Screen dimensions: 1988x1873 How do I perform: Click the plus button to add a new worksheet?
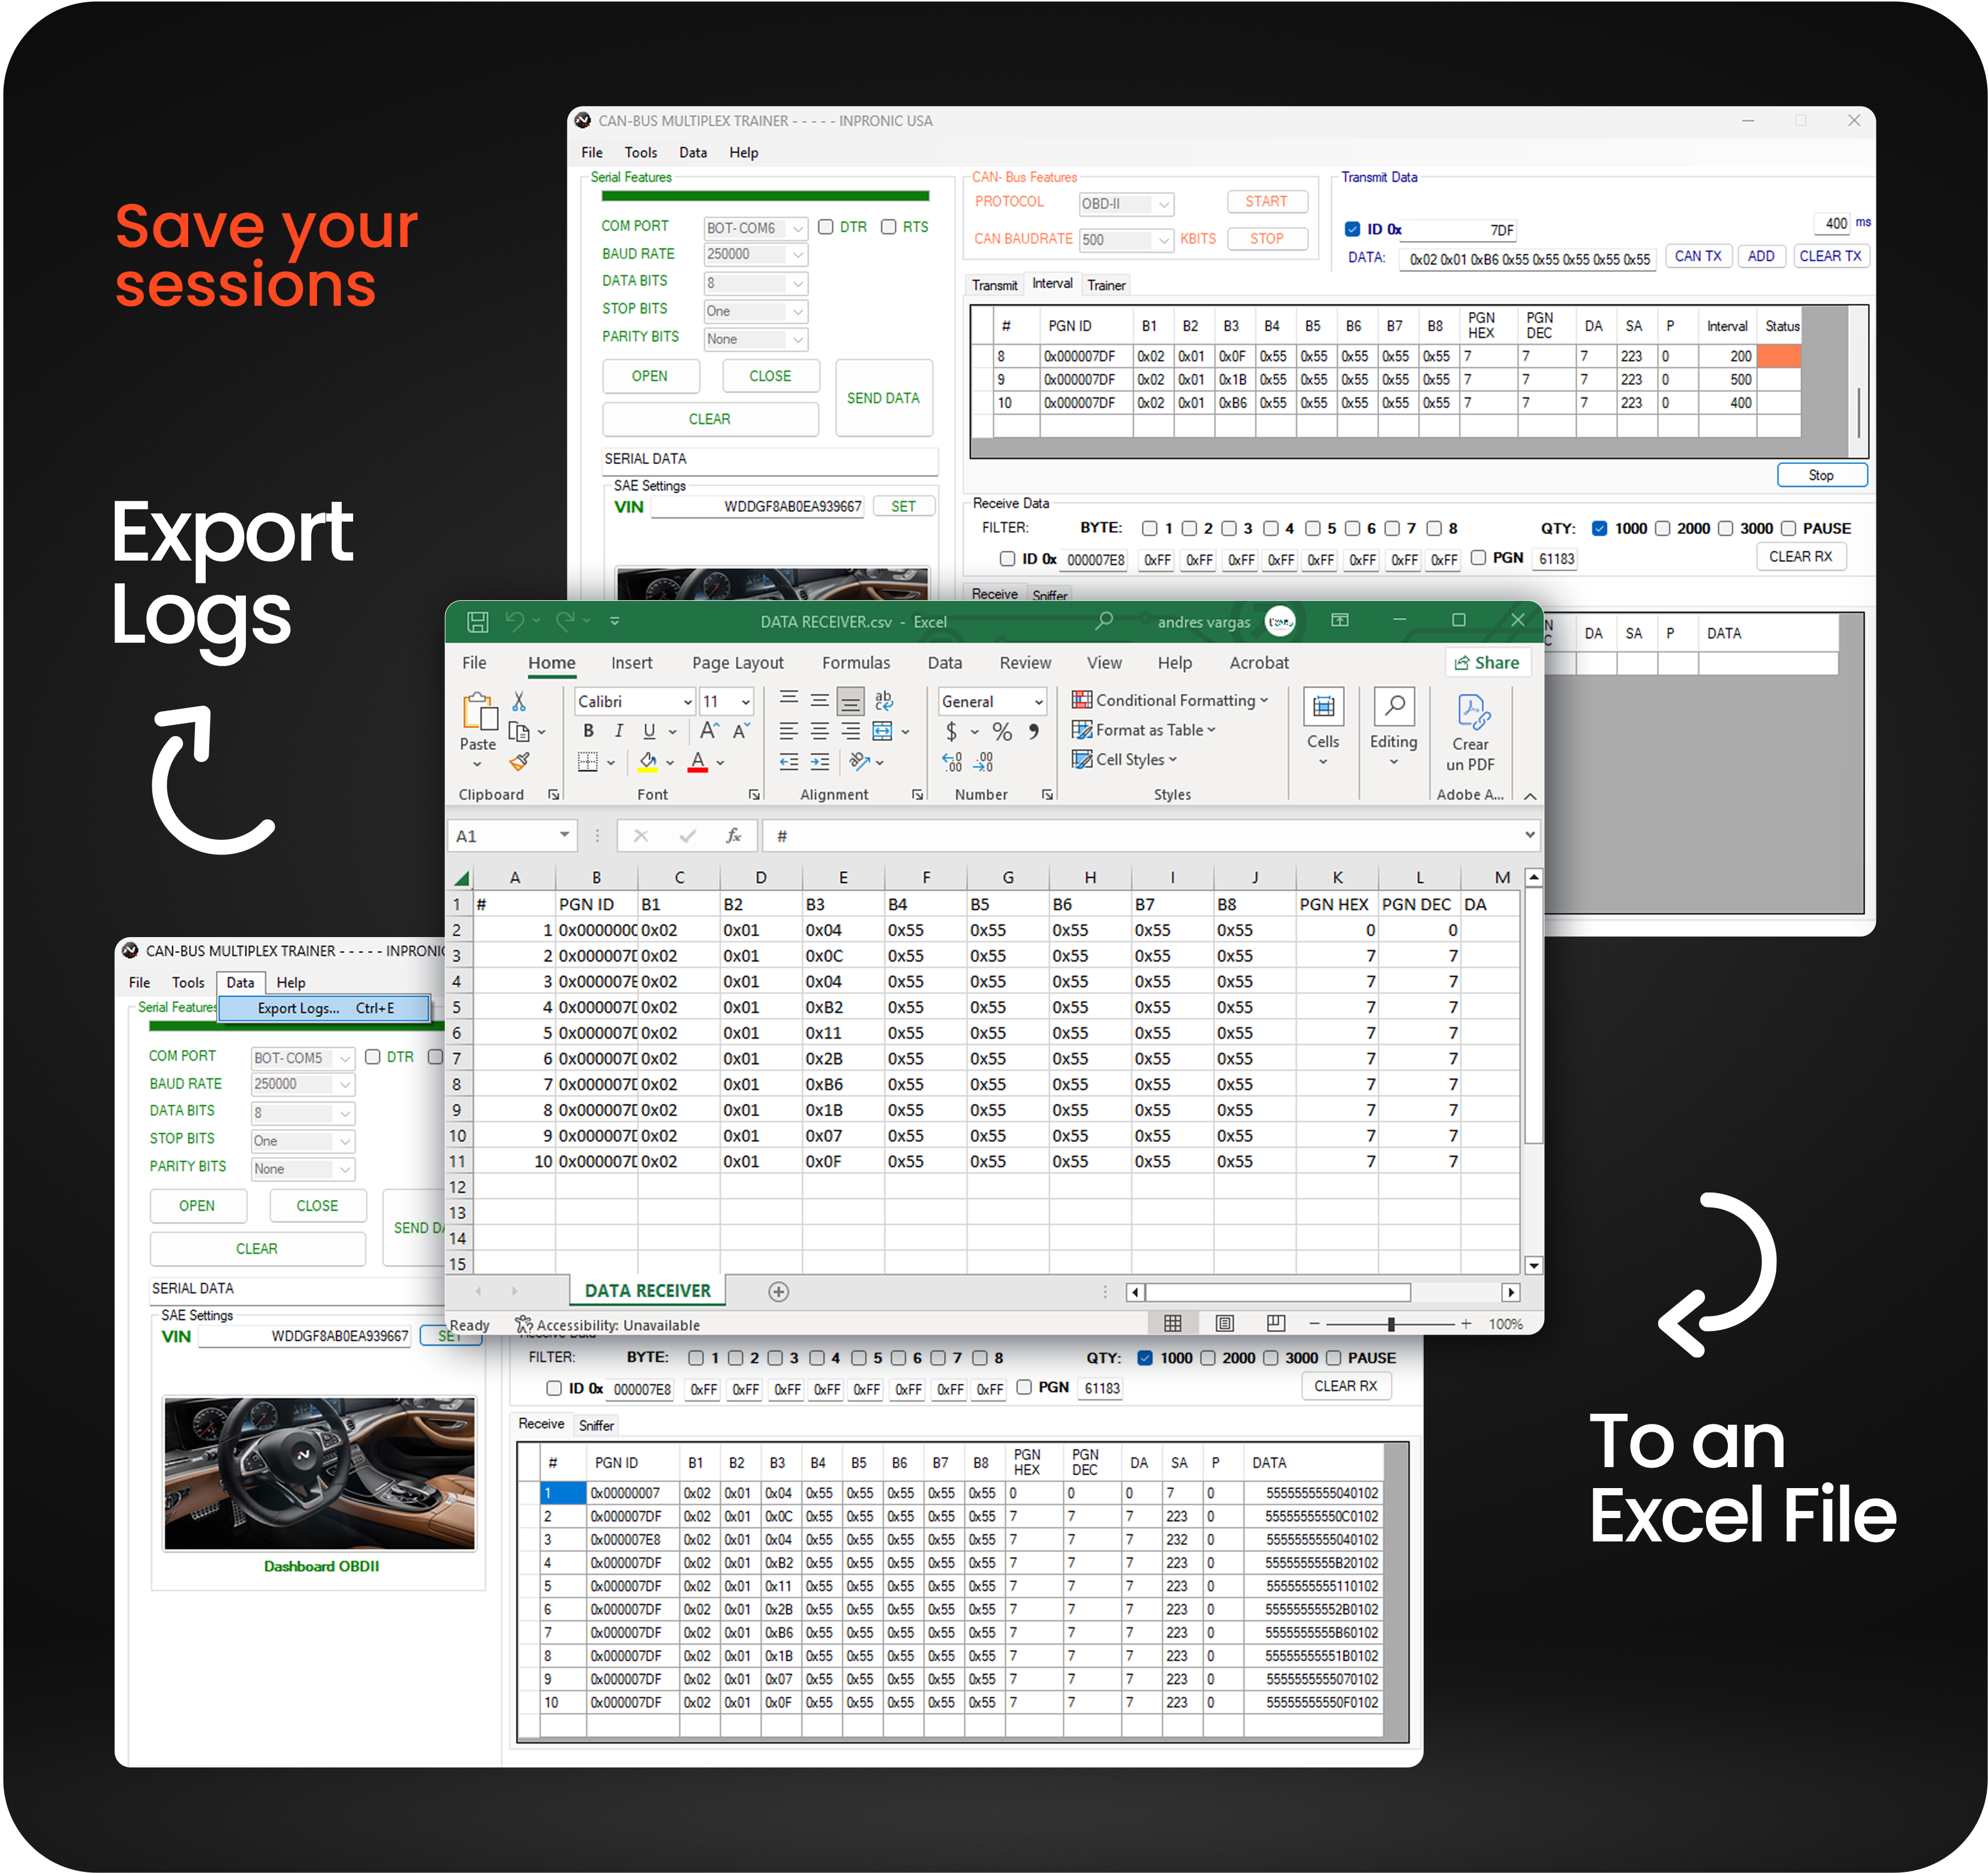click(778, 1291)
